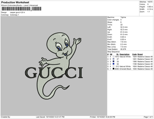This screenshot has width=154, height=119.
Task: Click the 'Stops:' label
Action: pos(110,22)
